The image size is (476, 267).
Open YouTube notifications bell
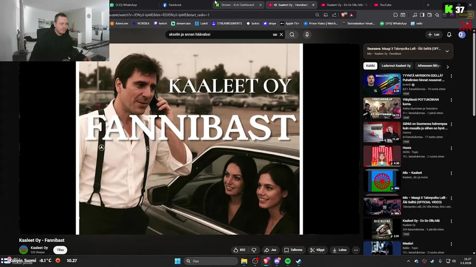449,34
